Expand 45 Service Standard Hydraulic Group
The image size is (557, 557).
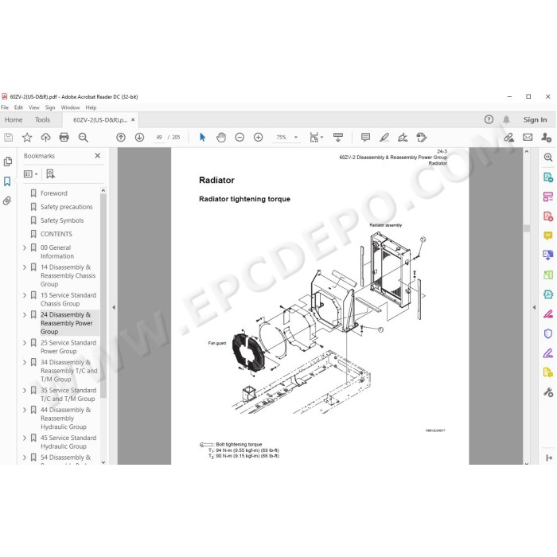(25, 438)
